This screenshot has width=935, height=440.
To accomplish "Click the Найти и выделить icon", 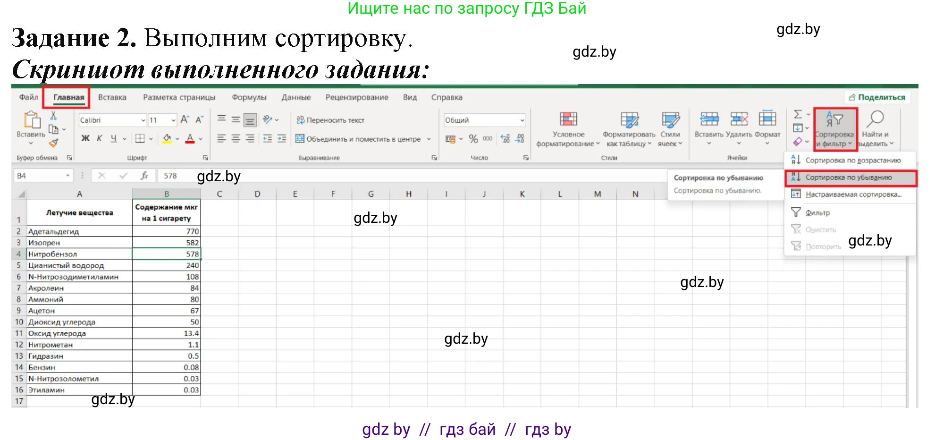I will click(x=877, y=130).
